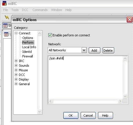The height and width of the screenshot is (125, 133).
Task: Collapse the Connect tree category
Action: tap(16, 33)
